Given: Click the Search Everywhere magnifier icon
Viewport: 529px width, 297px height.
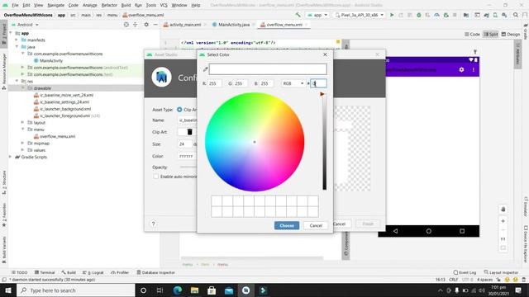Looking at the screenshot, I should pyautogui.click(x=516, y=15).
